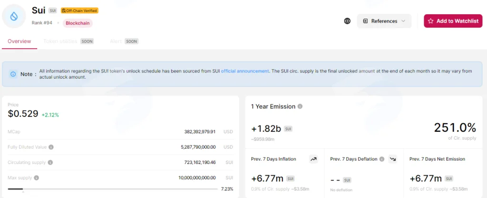Click the Sui droplet logo
Screen dimensions: 487x198
coord(14,17)
